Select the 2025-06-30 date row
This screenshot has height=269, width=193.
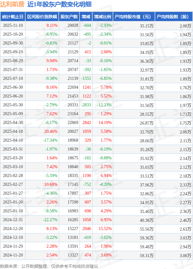(13, 87)
